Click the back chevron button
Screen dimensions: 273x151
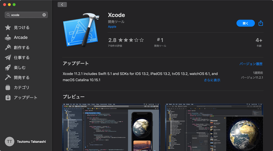[x=62, y=5]
